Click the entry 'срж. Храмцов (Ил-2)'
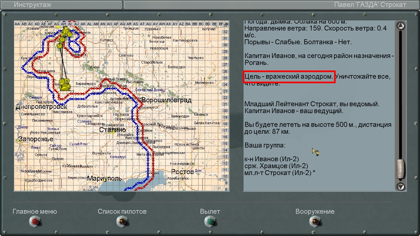Screen dimensions: 420x236 pyautogui.click(x=276, y=166)
